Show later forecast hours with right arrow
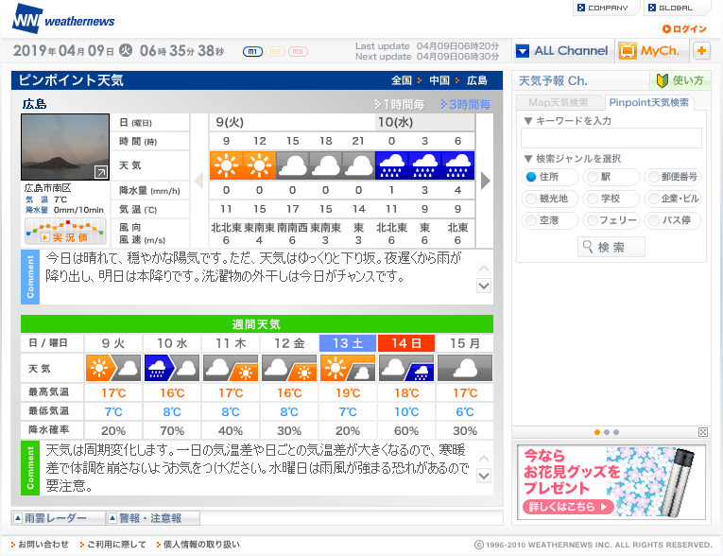Screen dimensions: 723x556 click(x=485, y=181)
